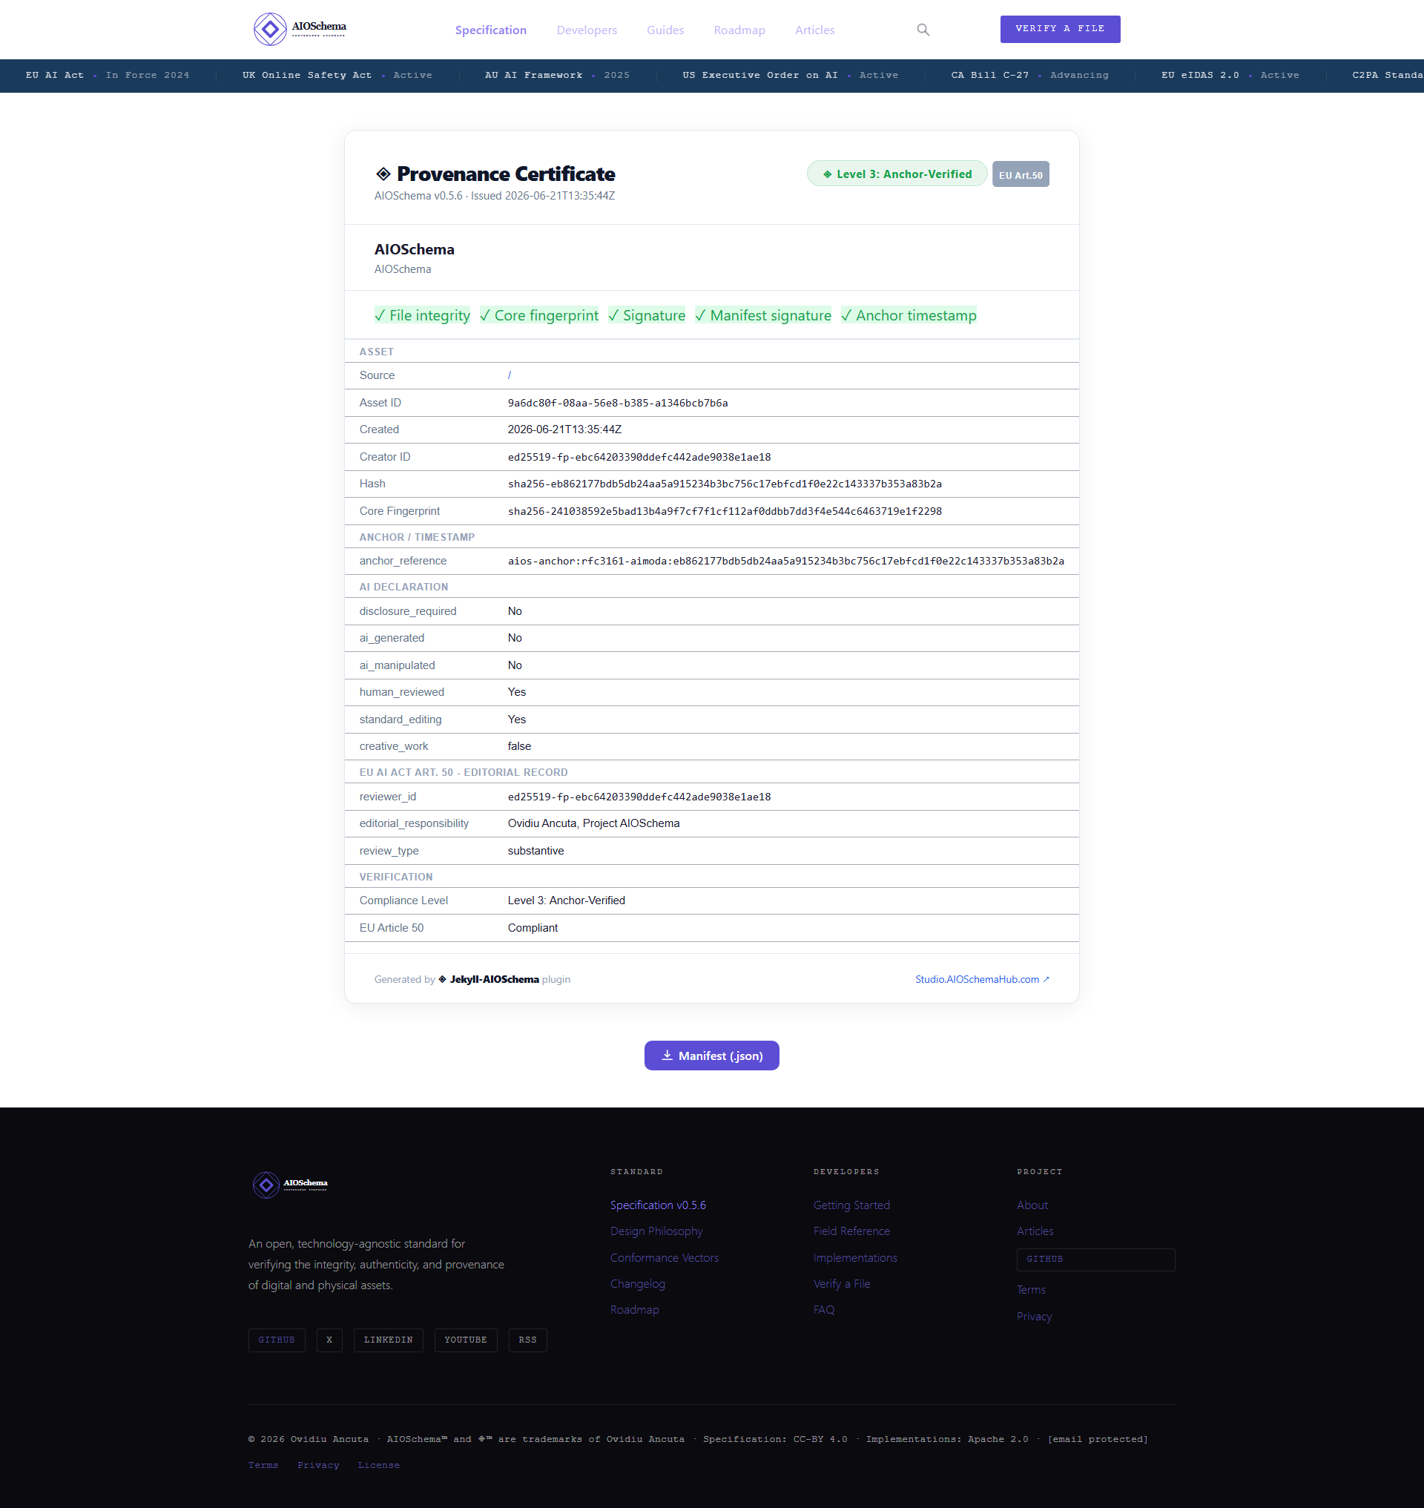The image size is (1424, 1508).
Task: Open the Verify a File footer link
Action: click(x=842, y=1283)
